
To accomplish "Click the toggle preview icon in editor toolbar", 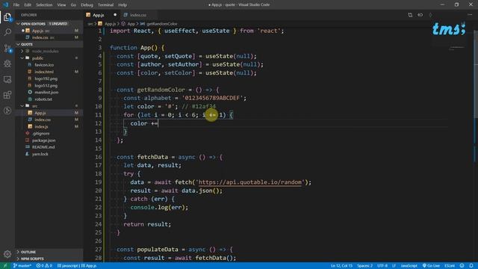I will point(420,15).
